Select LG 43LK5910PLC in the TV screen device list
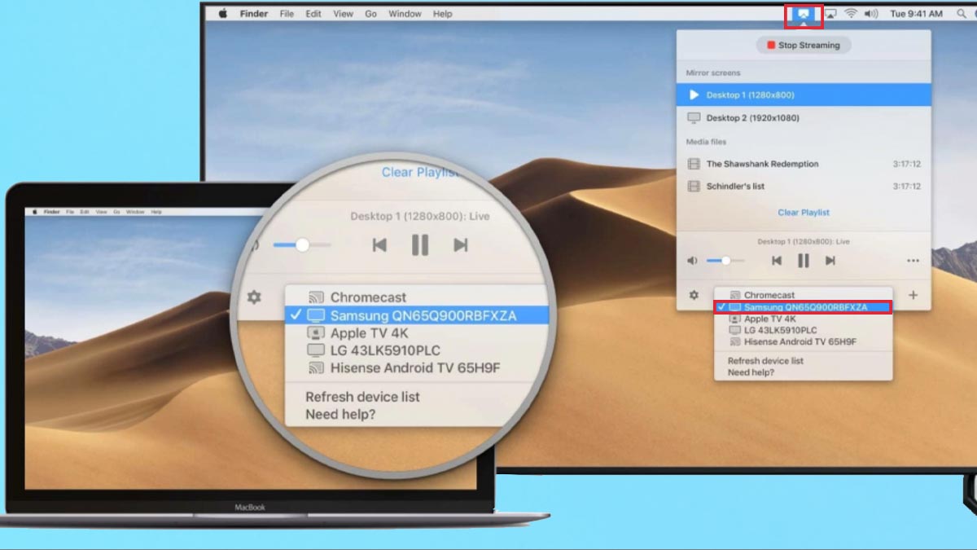This screenshot has width=977, height=550. (803, 330)
